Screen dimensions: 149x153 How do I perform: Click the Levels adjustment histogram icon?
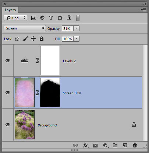pos(25,60)
